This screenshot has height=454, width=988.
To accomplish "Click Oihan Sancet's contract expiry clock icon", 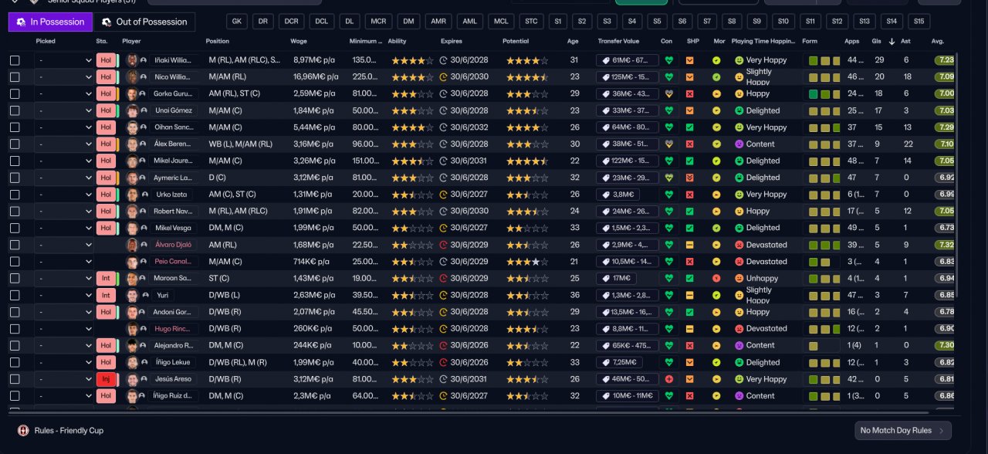I will point(443,127).
